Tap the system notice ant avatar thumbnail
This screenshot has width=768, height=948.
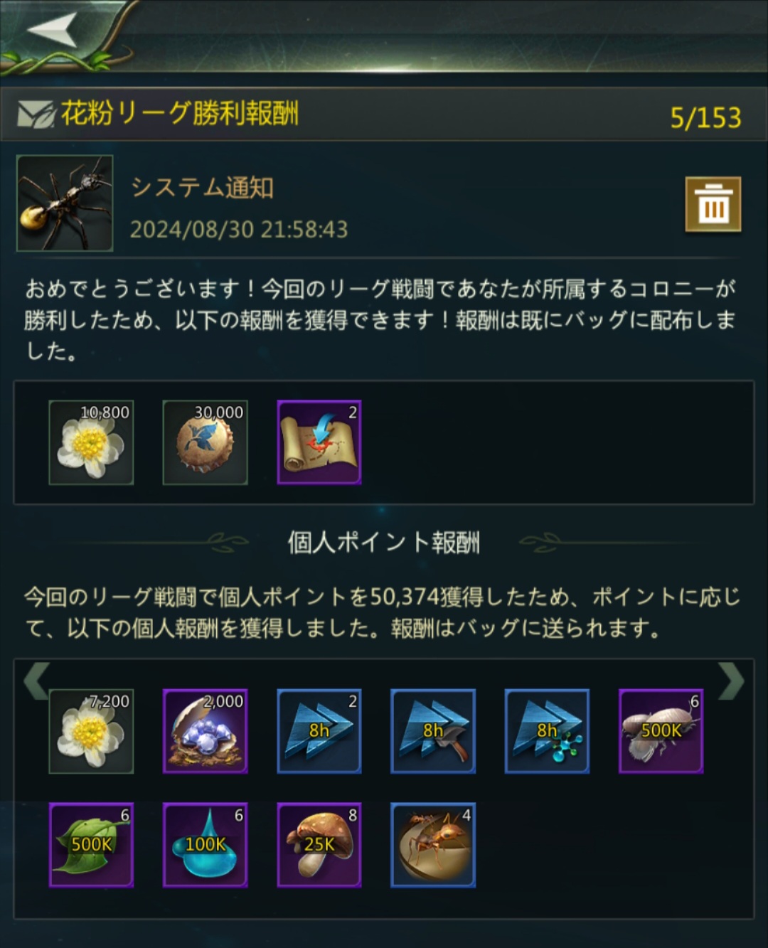pyautogui.click(x=65, y=203)
